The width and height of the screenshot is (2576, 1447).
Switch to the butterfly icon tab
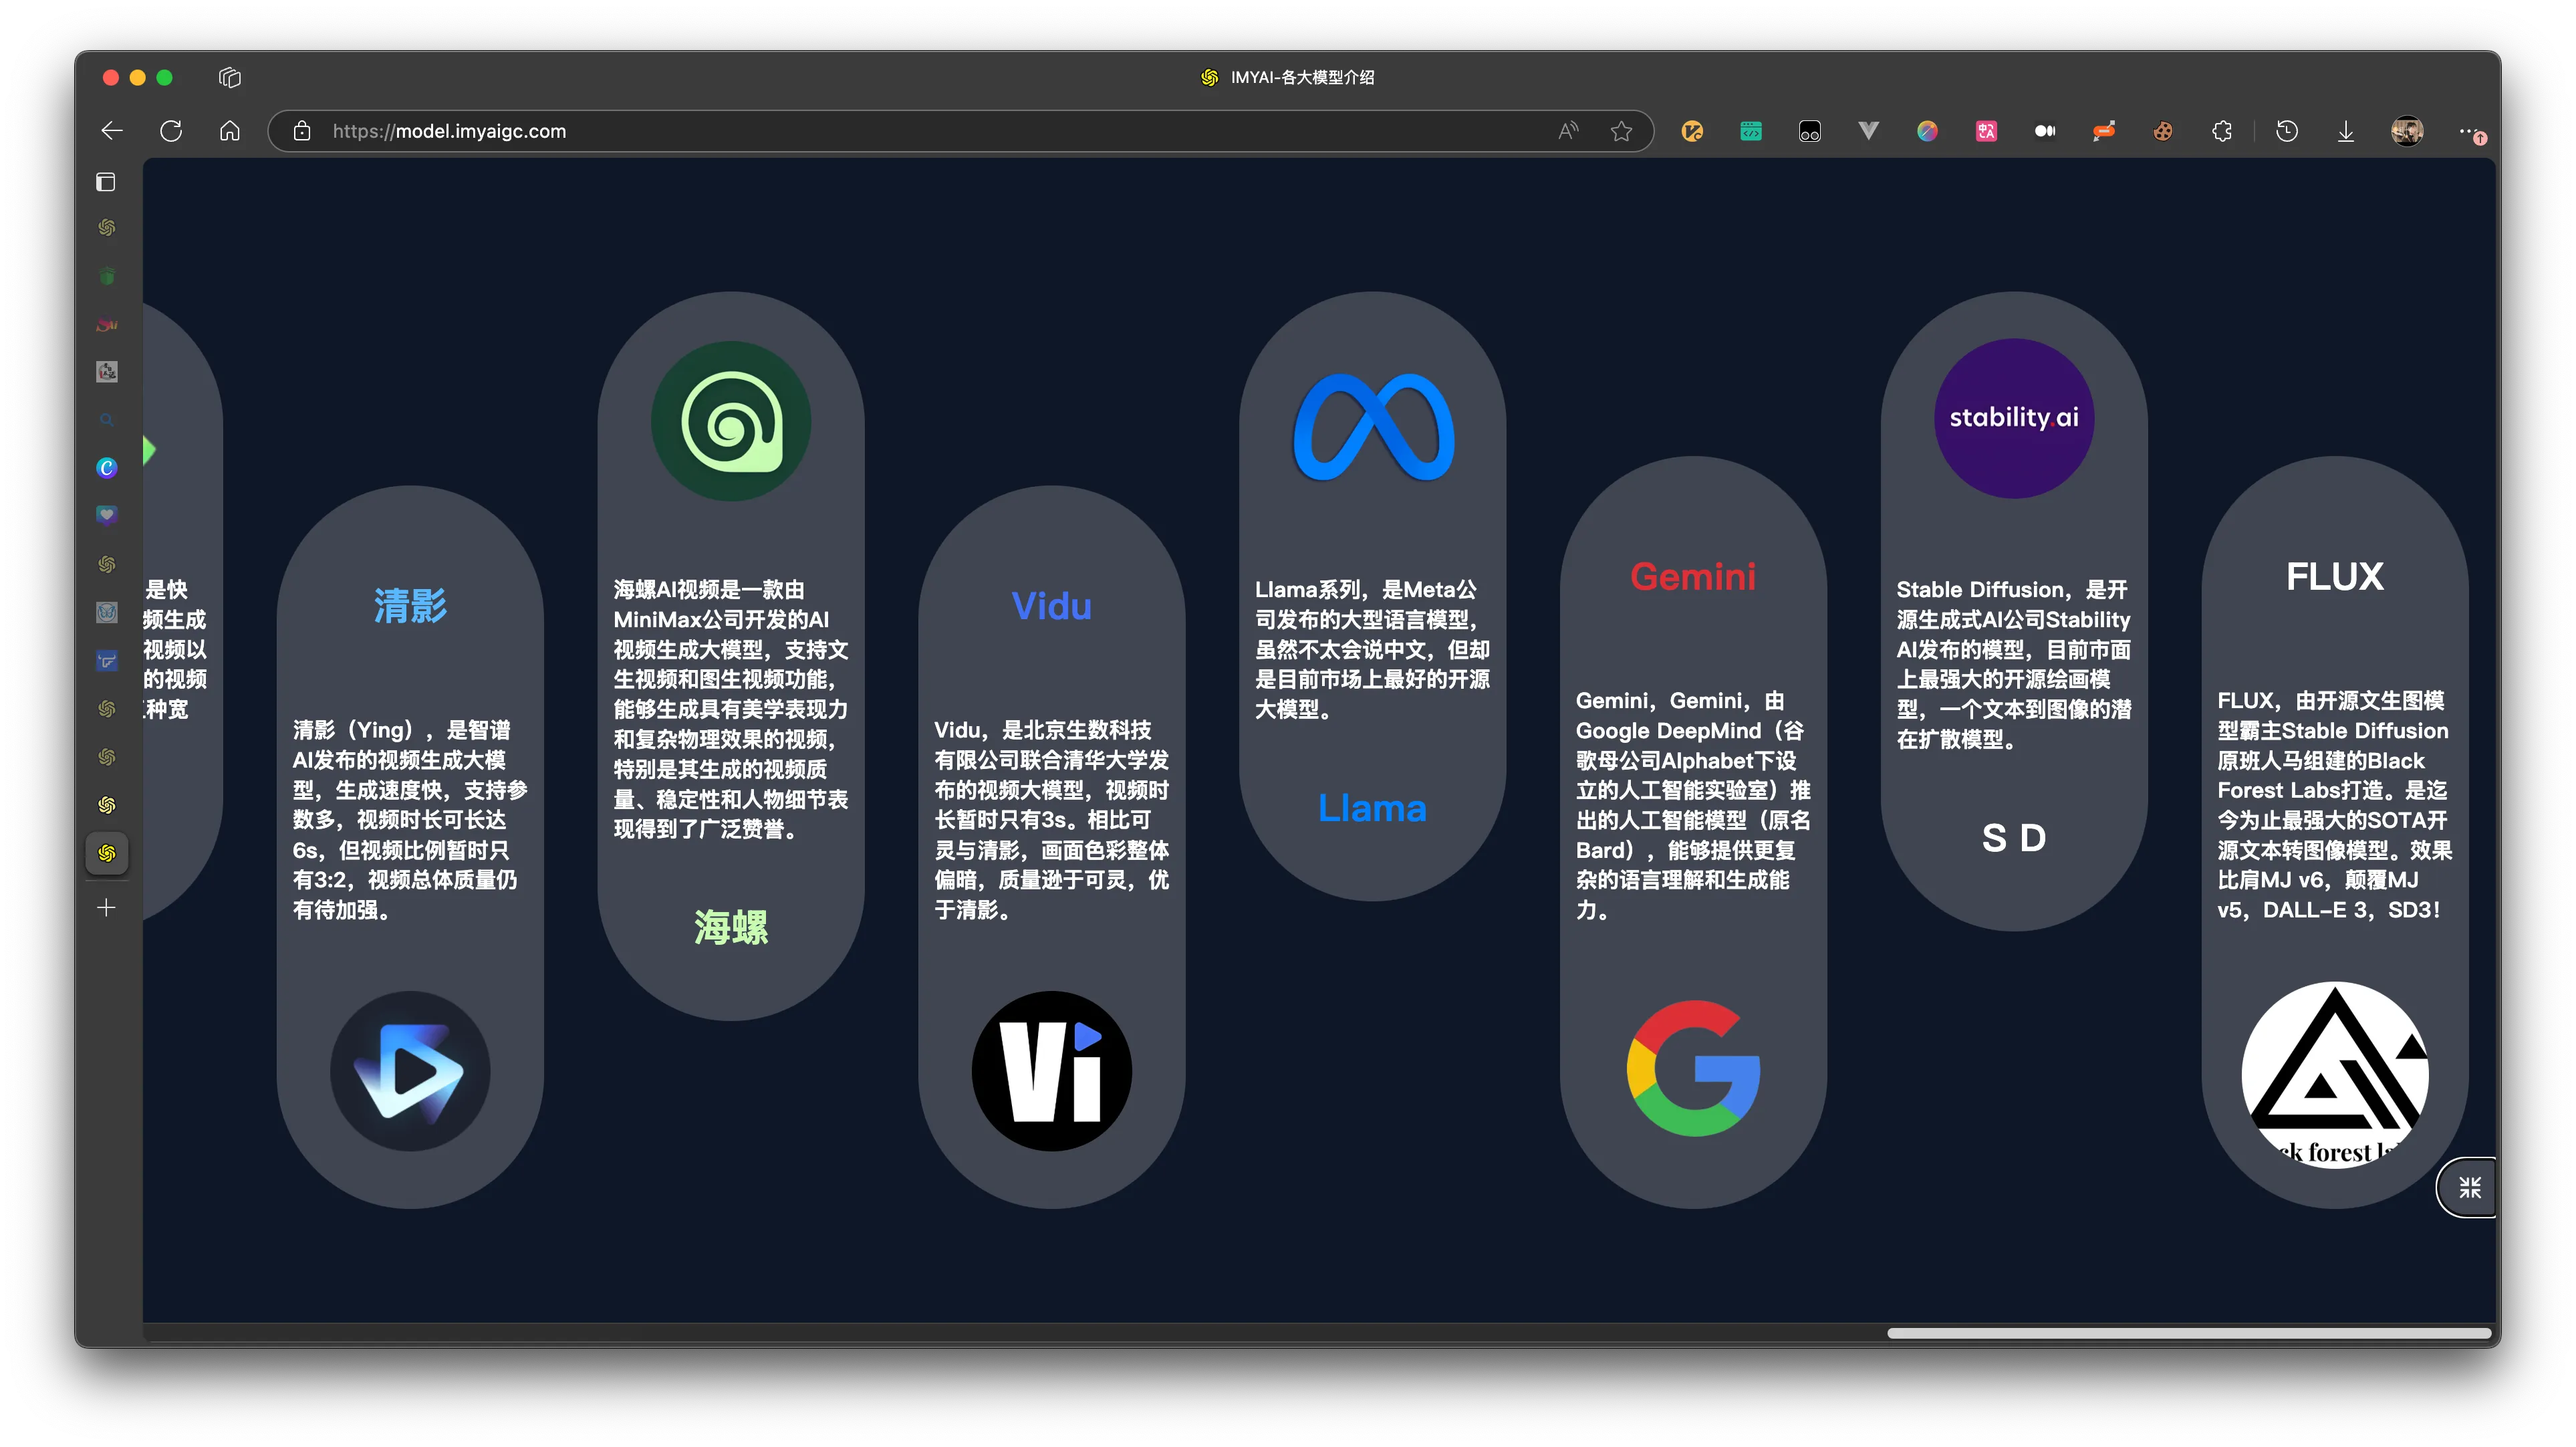[107, 613]
